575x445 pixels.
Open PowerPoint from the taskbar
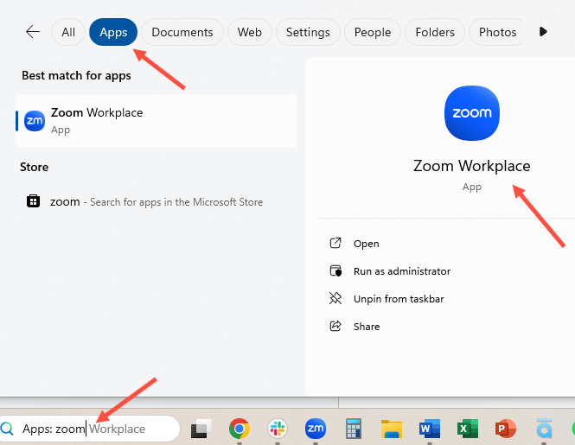[x=506, y=429]
